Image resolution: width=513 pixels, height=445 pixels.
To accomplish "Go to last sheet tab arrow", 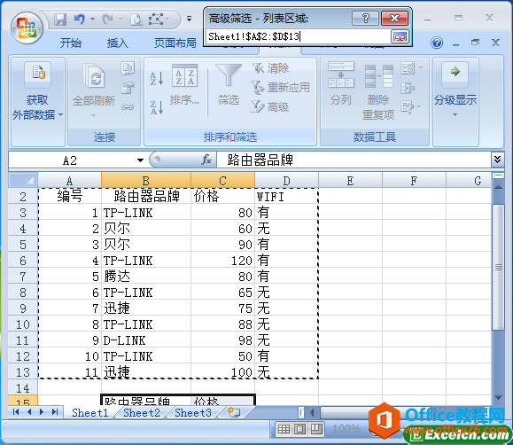I will click(x=55, y=412).
